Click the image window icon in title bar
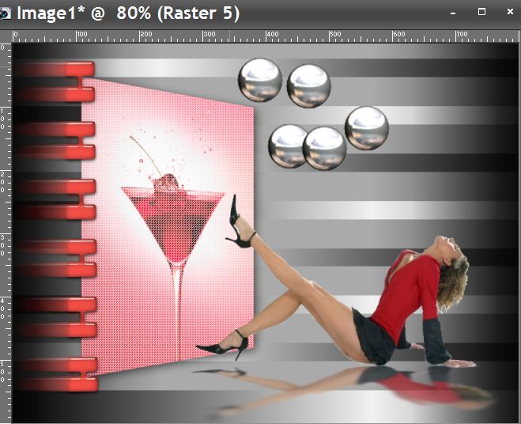521x424 pixels. click(6, 13)
